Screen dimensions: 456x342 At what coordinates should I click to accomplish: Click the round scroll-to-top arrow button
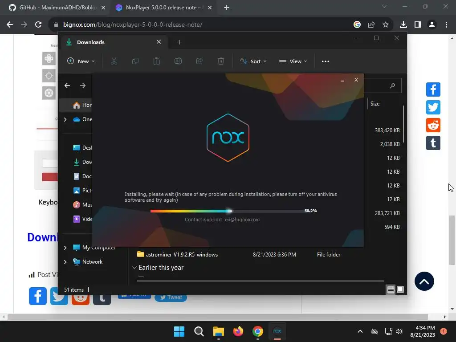click(x=424, y=281)
